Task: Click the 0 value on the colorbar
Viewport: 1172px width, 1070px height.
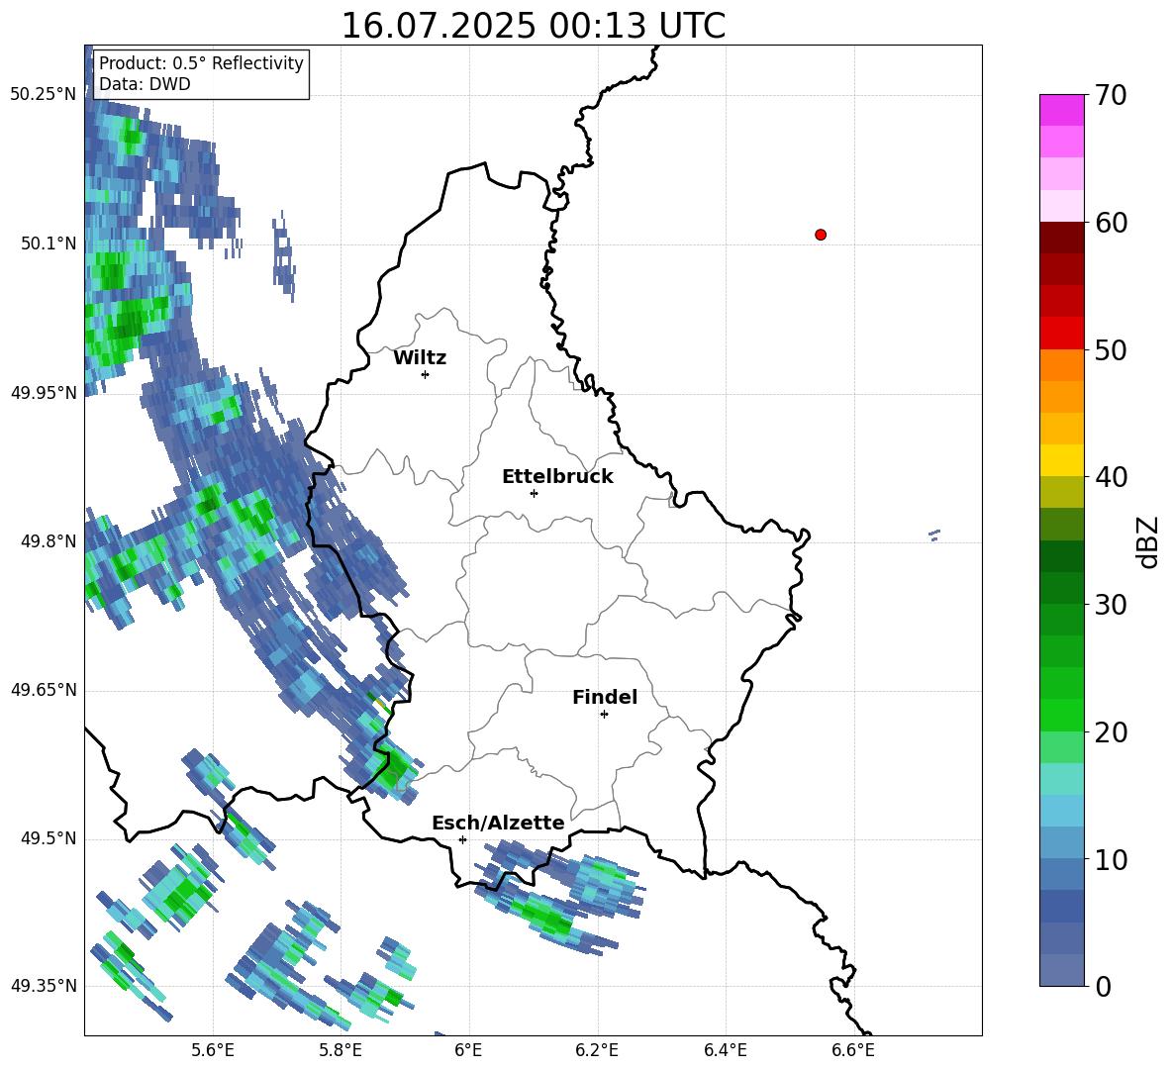Action: point(1102,986)
